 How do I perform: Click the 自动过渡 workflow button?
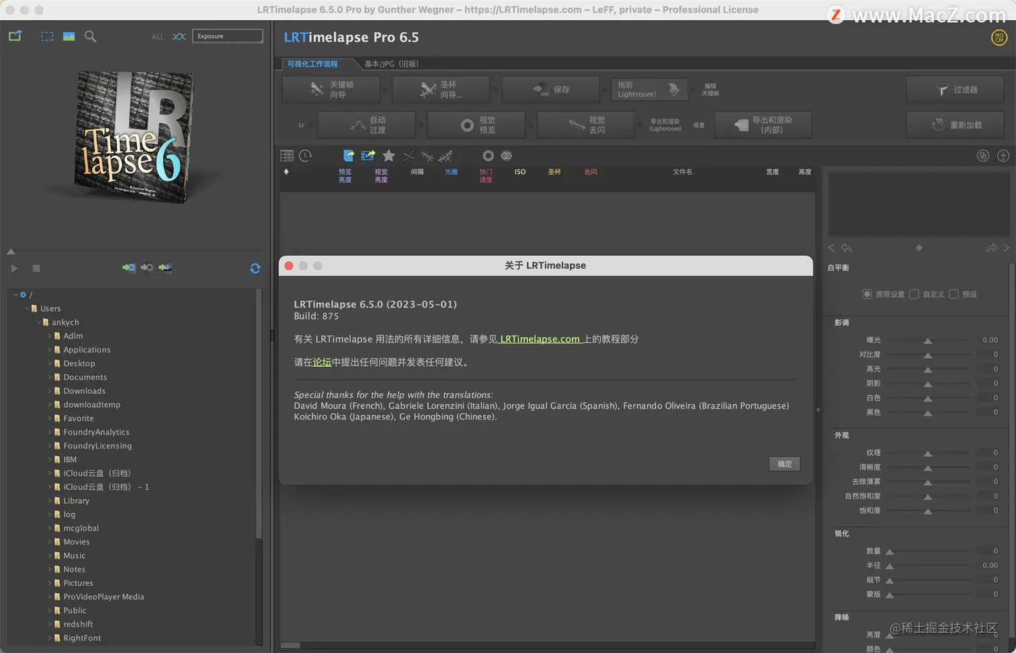coord(367,125)
